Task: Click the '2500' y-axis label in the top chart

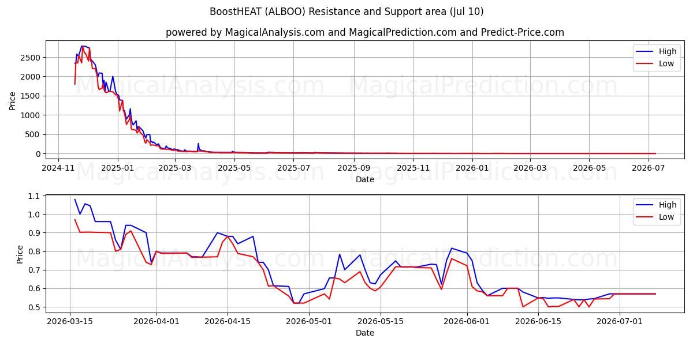Action: pos(30,57)
